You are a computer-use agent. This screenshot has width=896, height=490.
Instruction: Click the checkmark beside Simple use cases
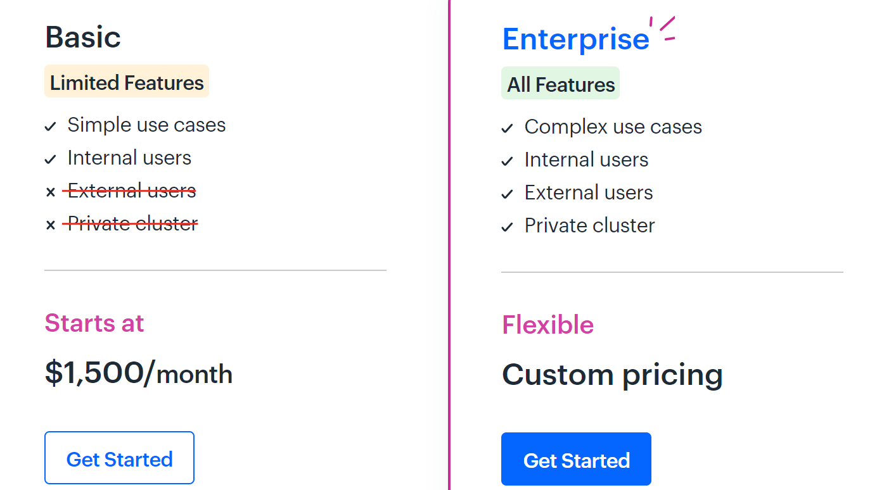[x=51, y=126]
